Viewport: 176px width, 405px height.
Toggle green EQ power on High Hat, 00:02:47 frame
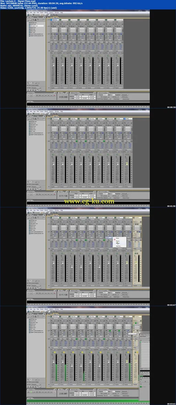click(x=76, y=240)
